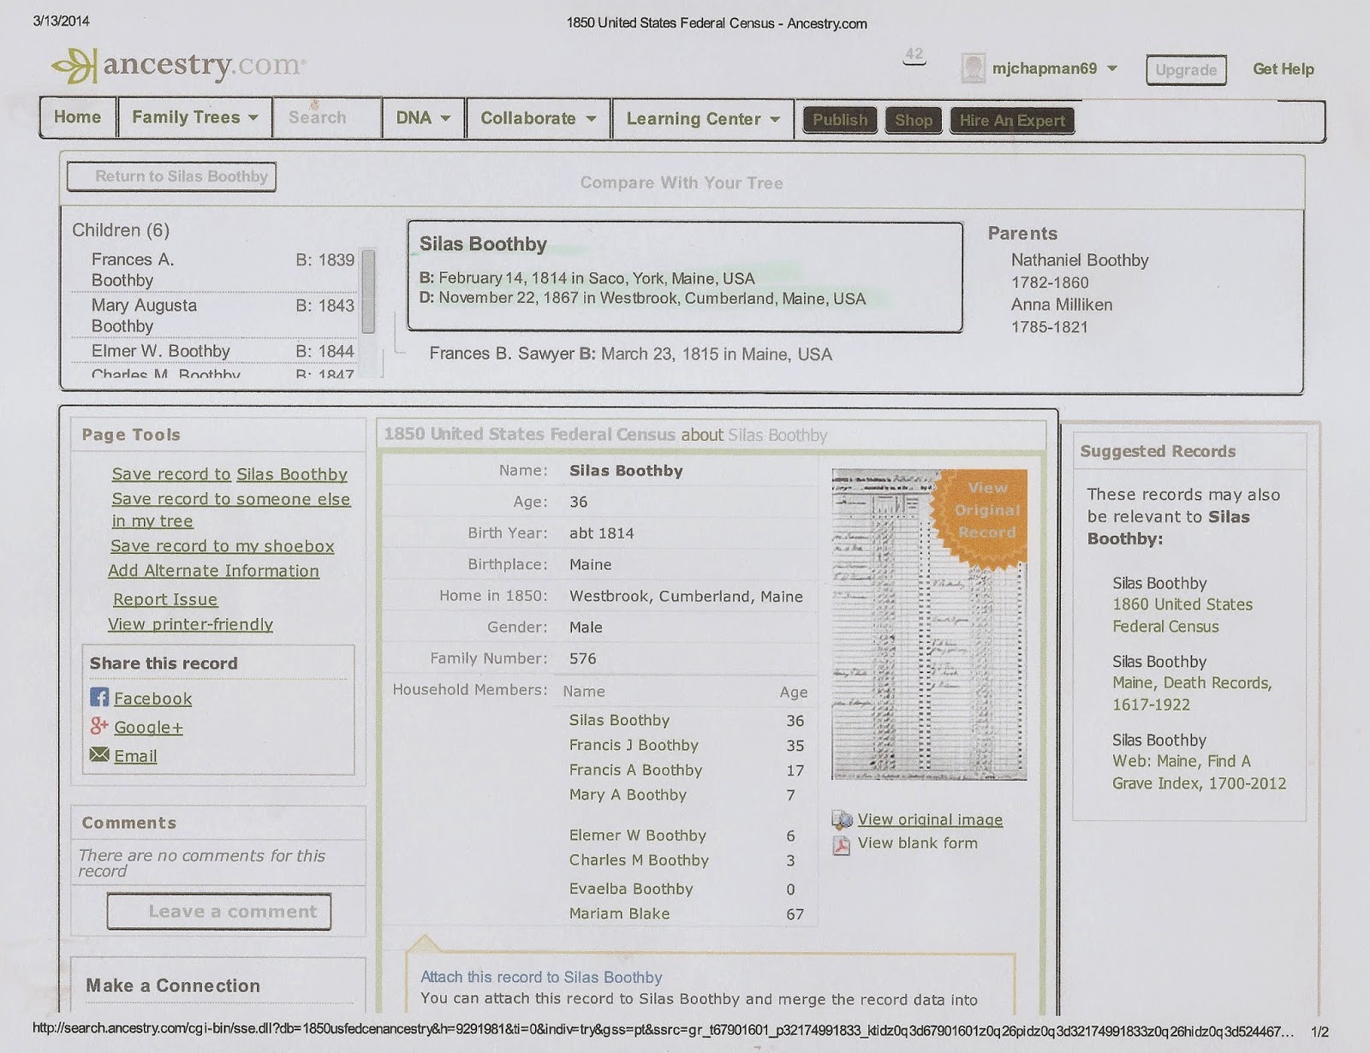Click the Upgrade button
The height and width of the screenshot is (1053, 1370).
click(1186, 70)
